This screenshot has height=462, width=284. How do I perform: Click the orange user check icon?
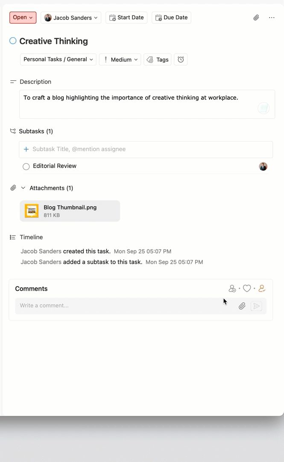coord(262,288)
